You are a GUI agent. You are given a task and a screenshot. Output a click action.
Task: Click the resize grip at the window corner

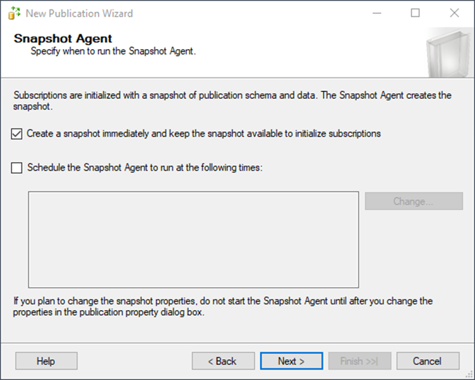tap(470, 375)
